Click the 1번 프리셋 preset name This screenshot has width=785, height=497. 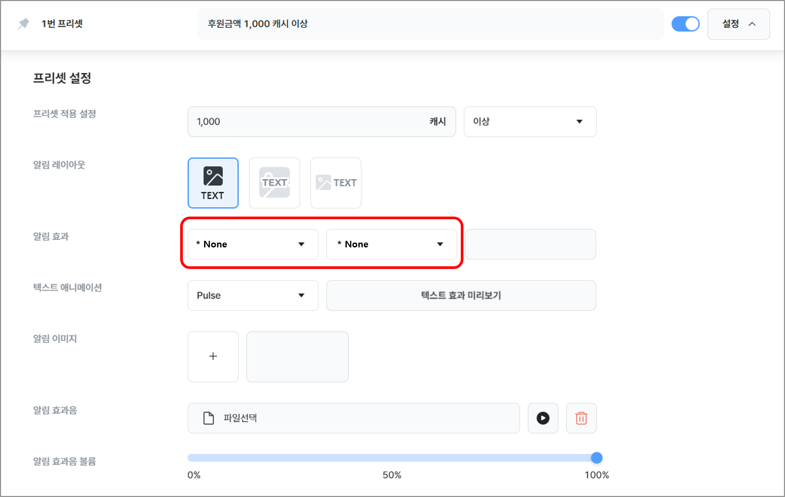tap(62, 24)
